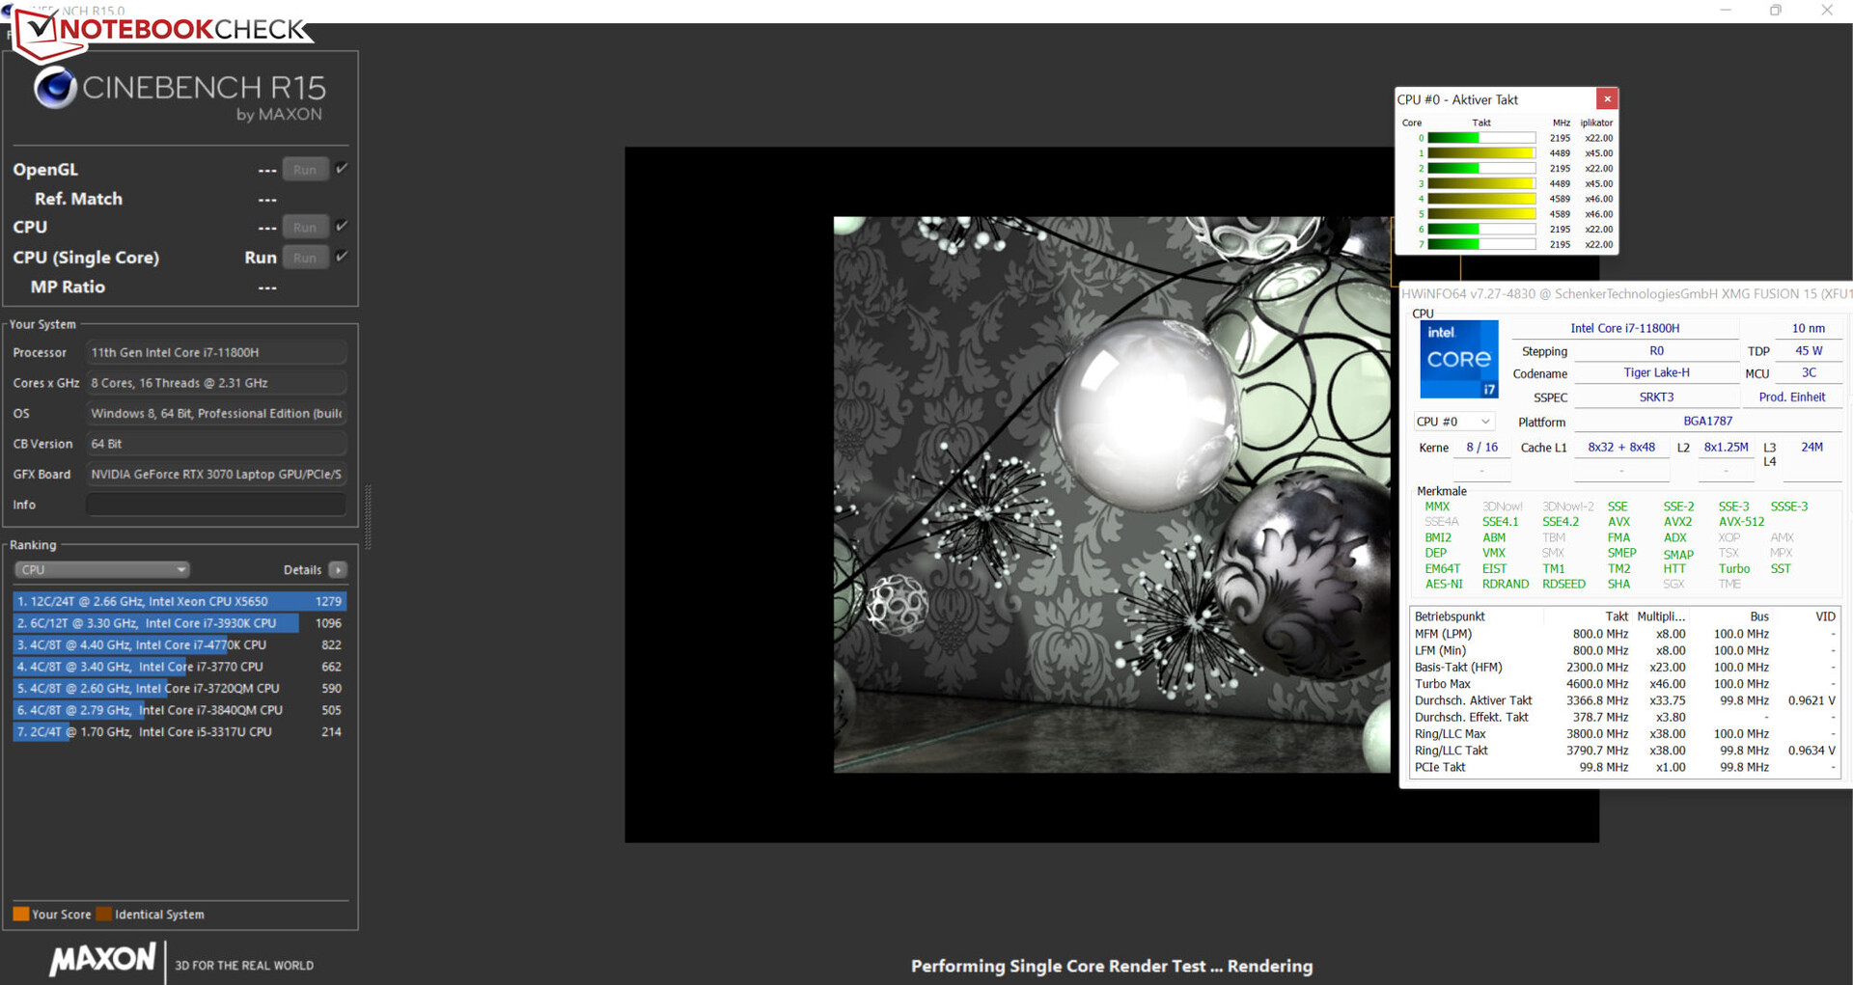The height and width of the screenshot is (985, 1853).
Task: Click the 'BGA1787' Plattform value
Action: pos(1707,421)
